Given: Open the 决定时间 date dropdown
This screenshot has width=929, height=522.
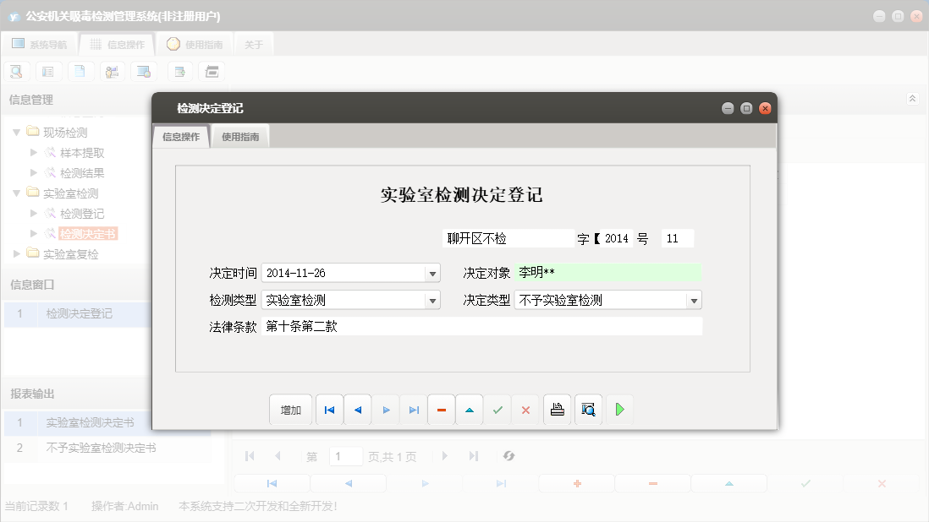Looking at the screenshot, I should [x=433, y=272].
